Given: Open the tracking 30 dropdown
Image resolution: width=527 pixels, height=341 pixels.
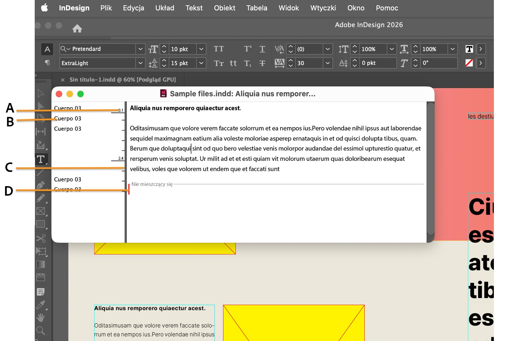Looking at the screenshot, I should pyautogui.click(x=328, y=63).
